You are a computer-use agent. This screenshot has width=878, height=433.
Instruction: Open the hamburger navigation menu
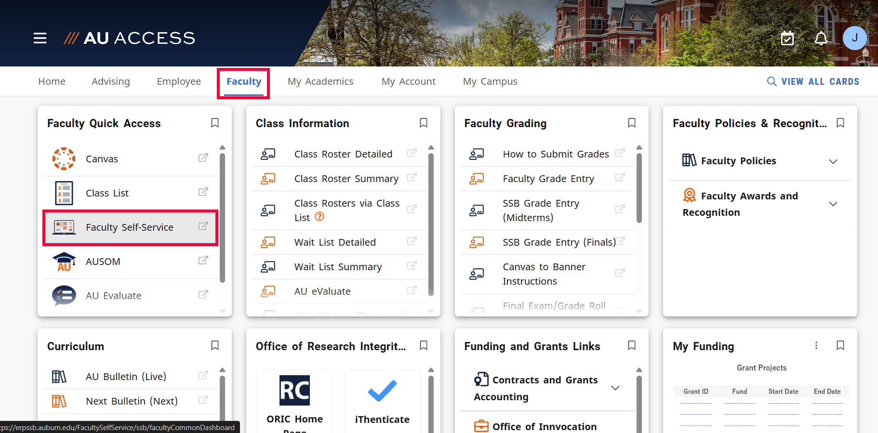tap(40, 38)
